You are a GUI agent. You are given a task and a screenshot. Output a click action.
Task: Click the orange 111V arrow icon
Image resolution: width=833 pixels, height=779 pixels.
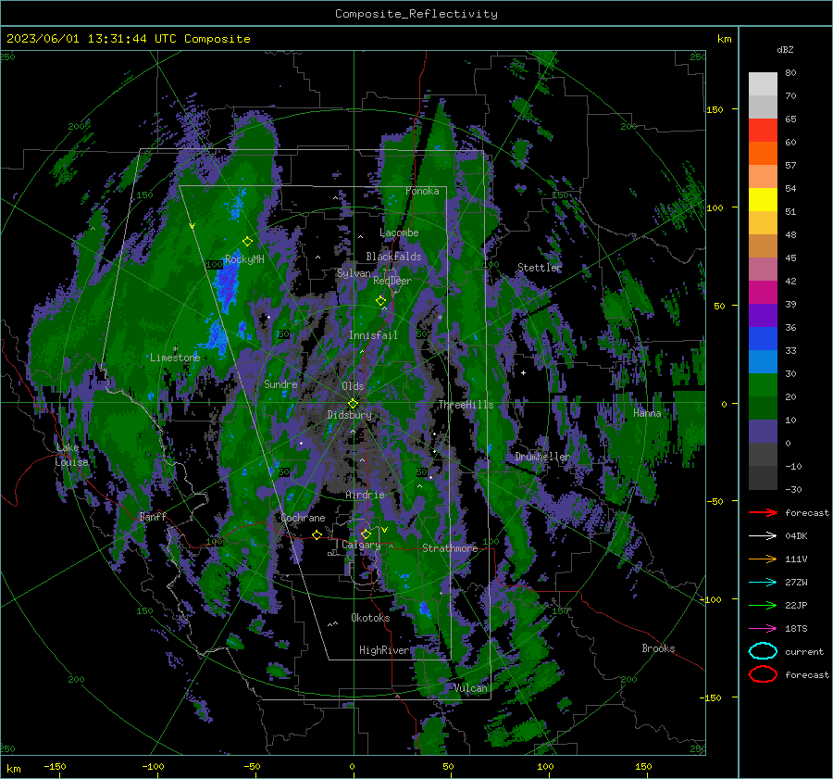763,559
